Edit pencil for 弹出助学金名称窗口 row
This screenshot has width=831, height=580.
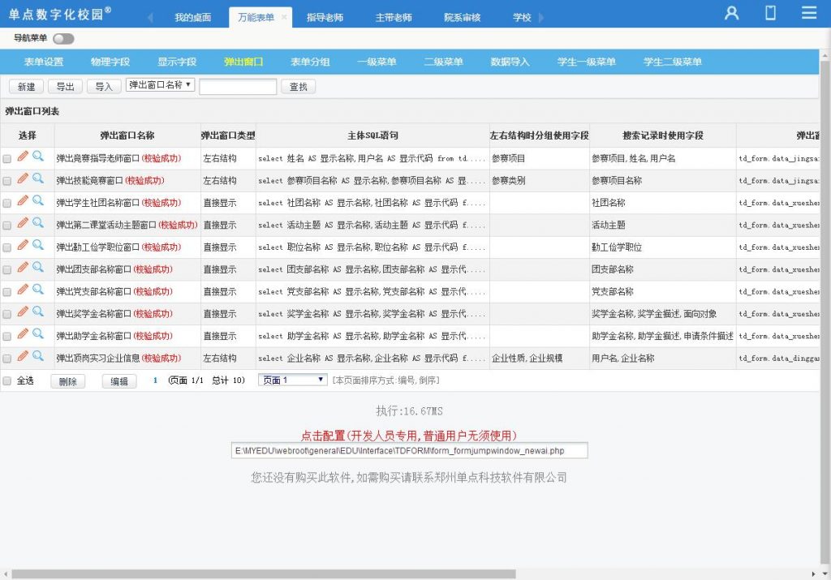coord(22,333)
